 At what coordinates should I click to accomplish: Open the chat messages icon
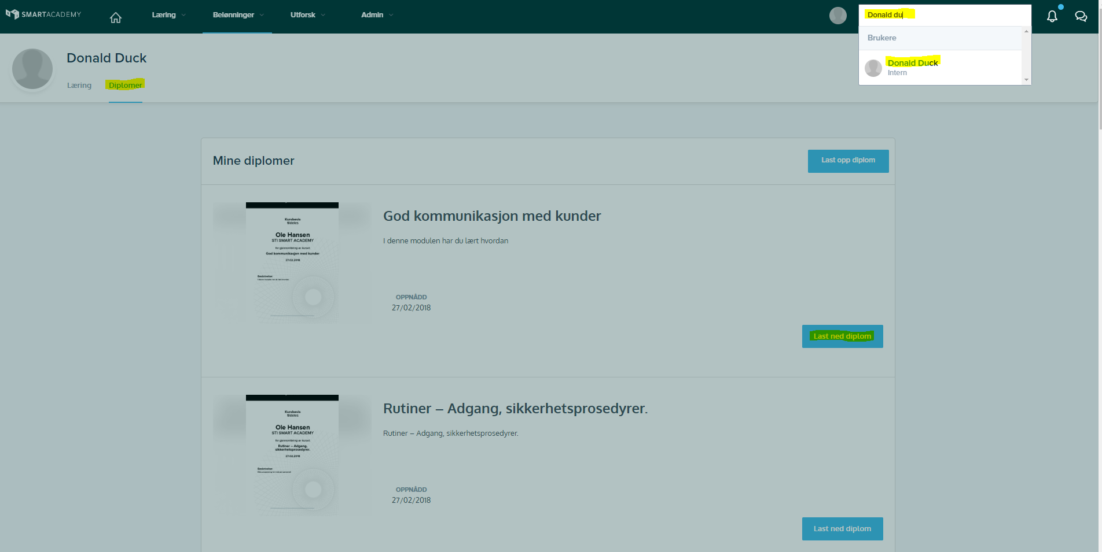click(1081, 16)
